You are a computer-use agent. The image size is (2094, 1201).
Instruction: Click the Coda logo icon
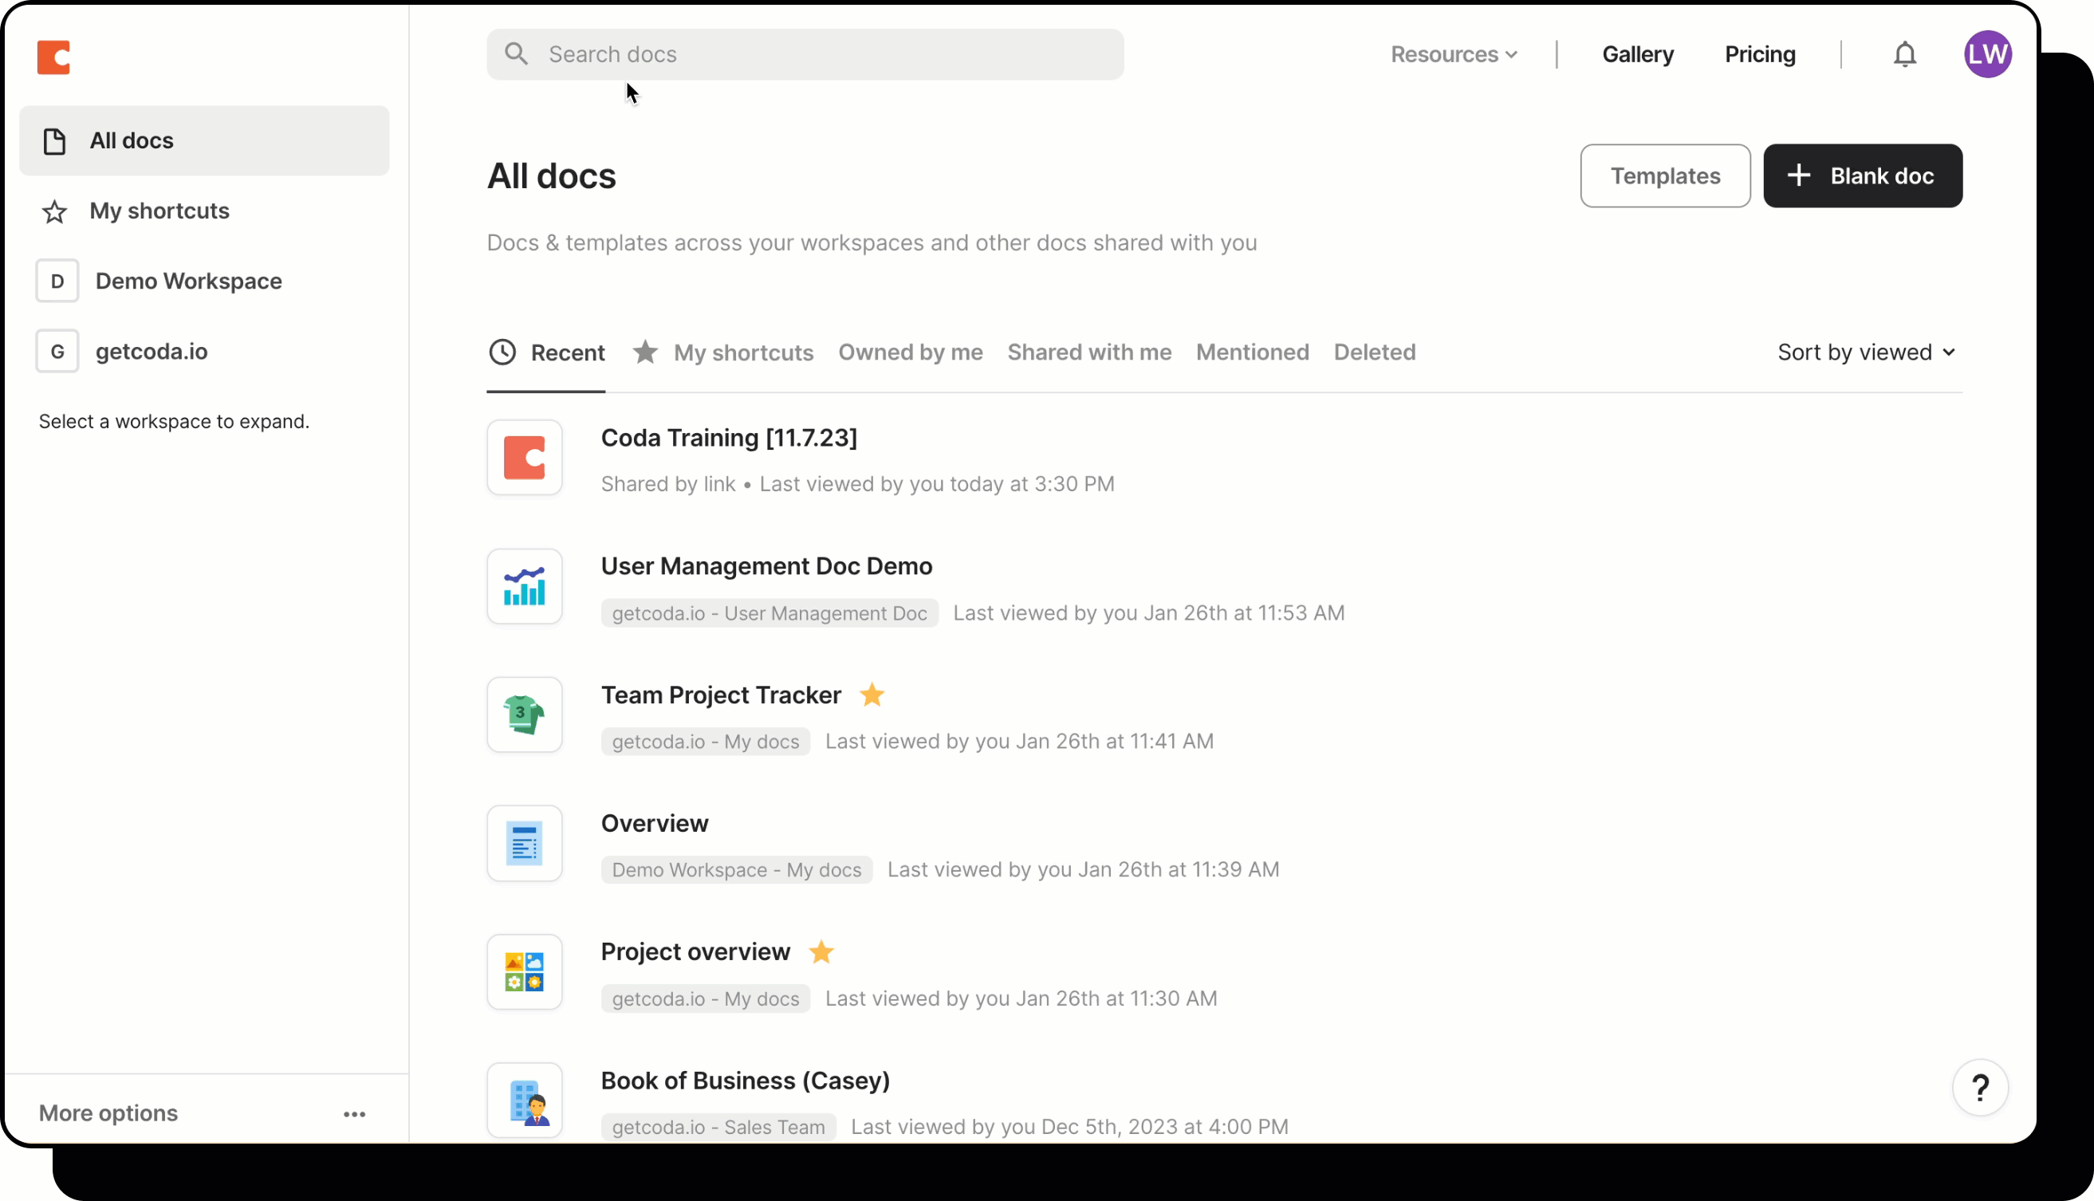pyautogui.click(x=53, y=57)
